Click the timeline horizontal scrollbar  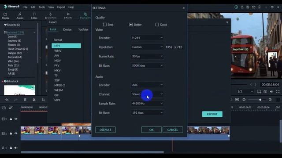click(92, 152)
